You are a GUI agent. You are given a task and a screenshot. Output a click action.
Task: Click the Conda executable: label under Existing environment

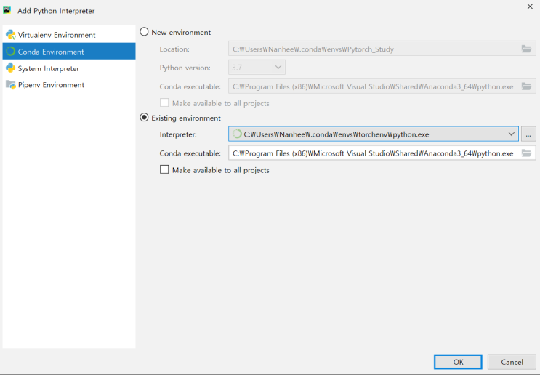coord(190,153)
